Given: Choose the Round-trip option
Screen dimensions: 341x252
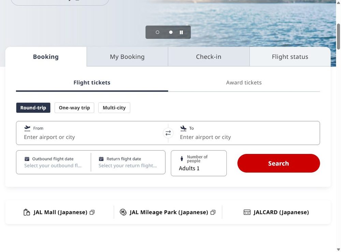Looking at the screenshot, I should 33,108.
